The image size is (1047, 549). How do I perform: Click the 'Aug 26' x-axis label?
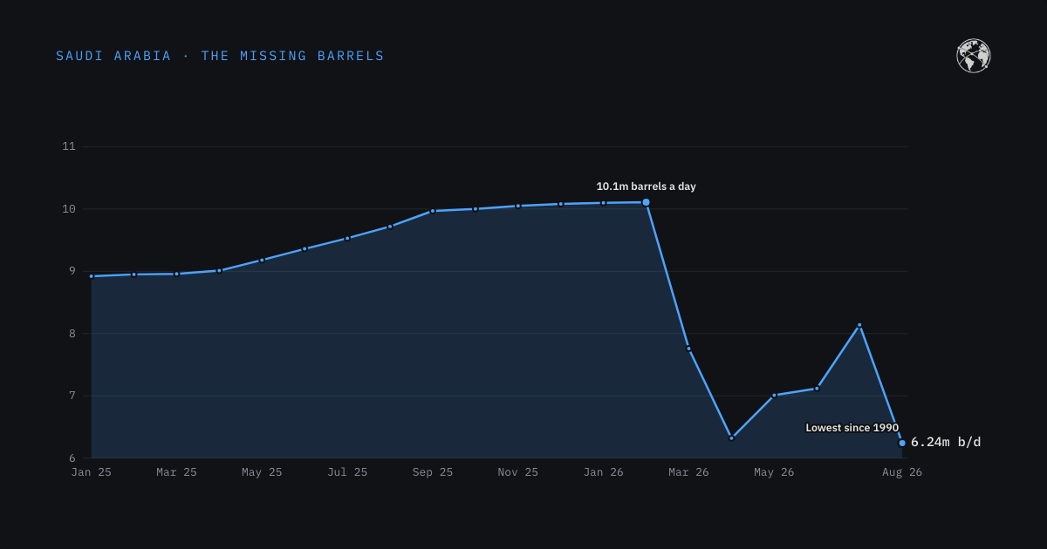coord(902,472)
